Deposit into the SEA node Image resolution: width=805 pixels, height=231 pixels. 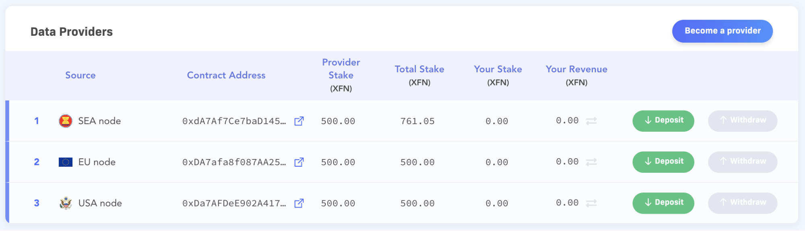point(663,121)
